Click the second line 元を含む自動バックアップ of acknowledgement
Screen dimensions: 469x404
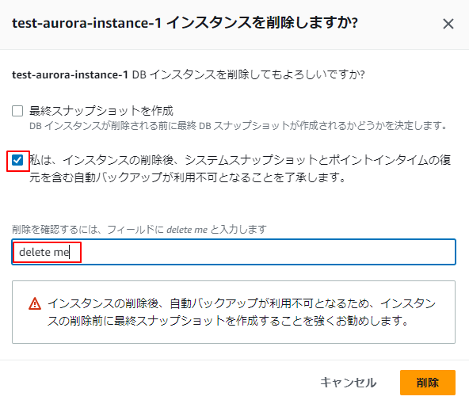coord(188,177)
